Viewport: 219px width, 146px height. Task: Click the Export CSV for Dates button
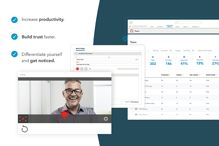coord(205,51)
